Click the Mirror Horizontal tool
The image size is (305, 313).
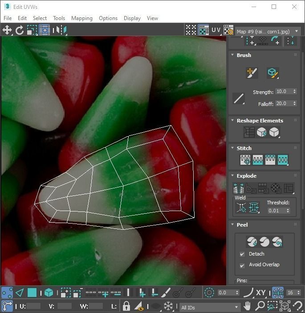coord(61,30)
